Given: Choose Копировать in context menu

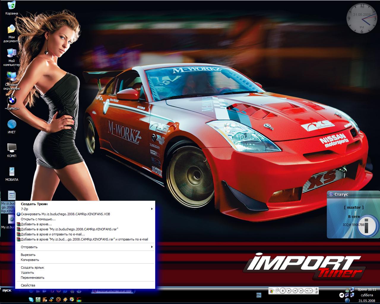Looking at the screenshot, I should coord(85,260).
